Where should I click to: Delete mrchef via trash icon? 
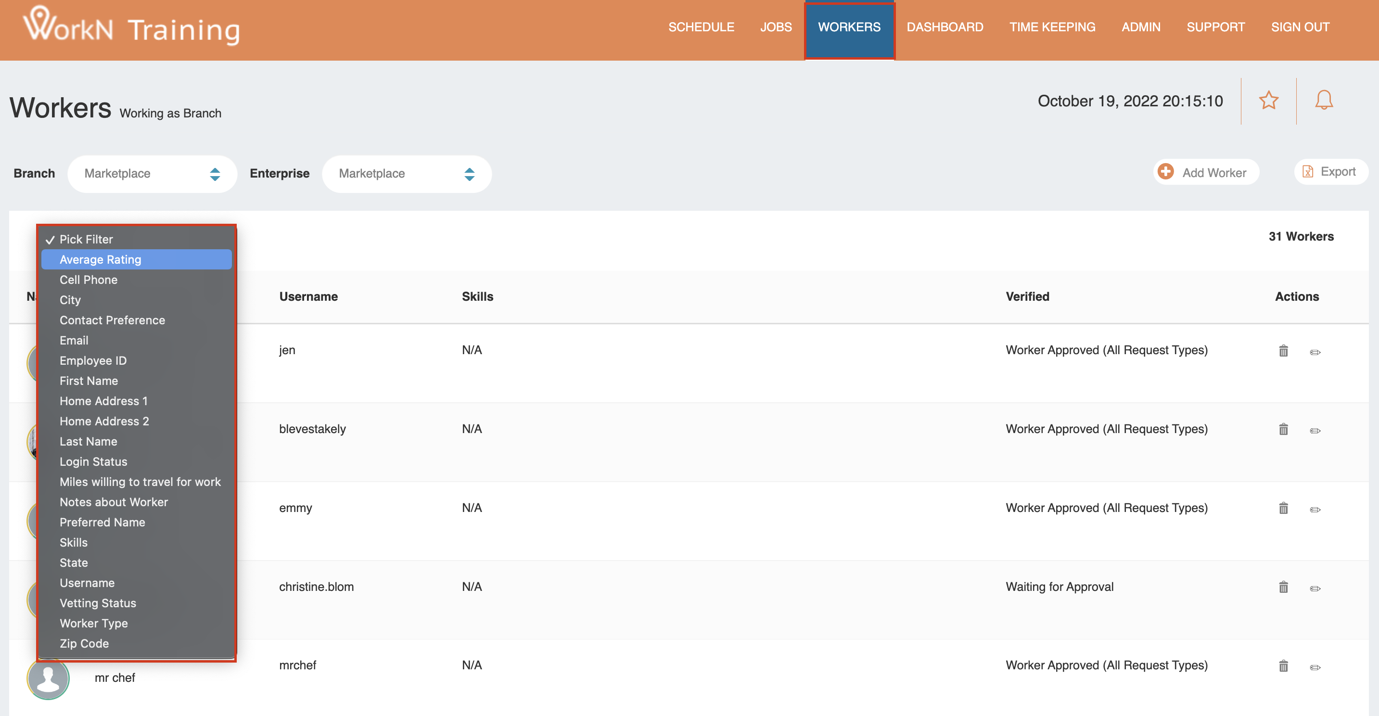pyautogui.click(x=1283, y=666)
